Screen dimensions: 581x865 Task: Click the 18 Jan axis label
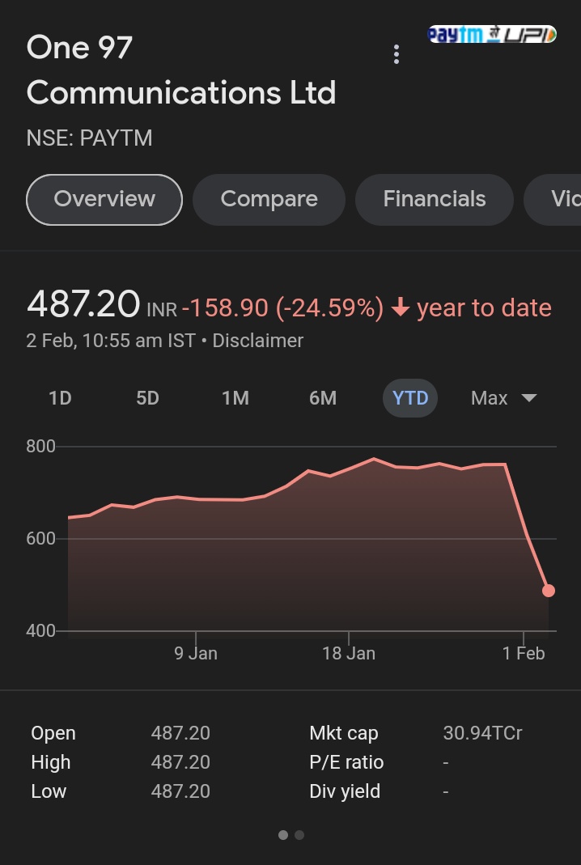click(349, 654)
